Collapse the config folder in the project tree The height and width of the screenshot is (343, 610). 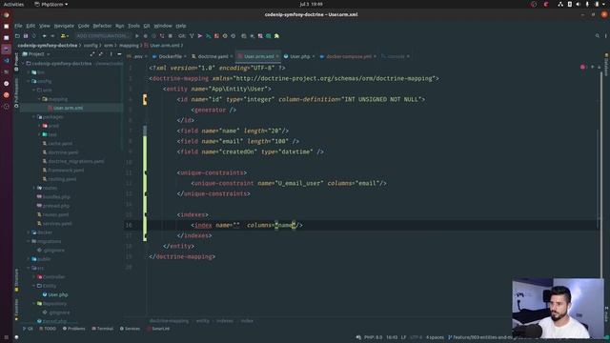click(x=29, y=81)
